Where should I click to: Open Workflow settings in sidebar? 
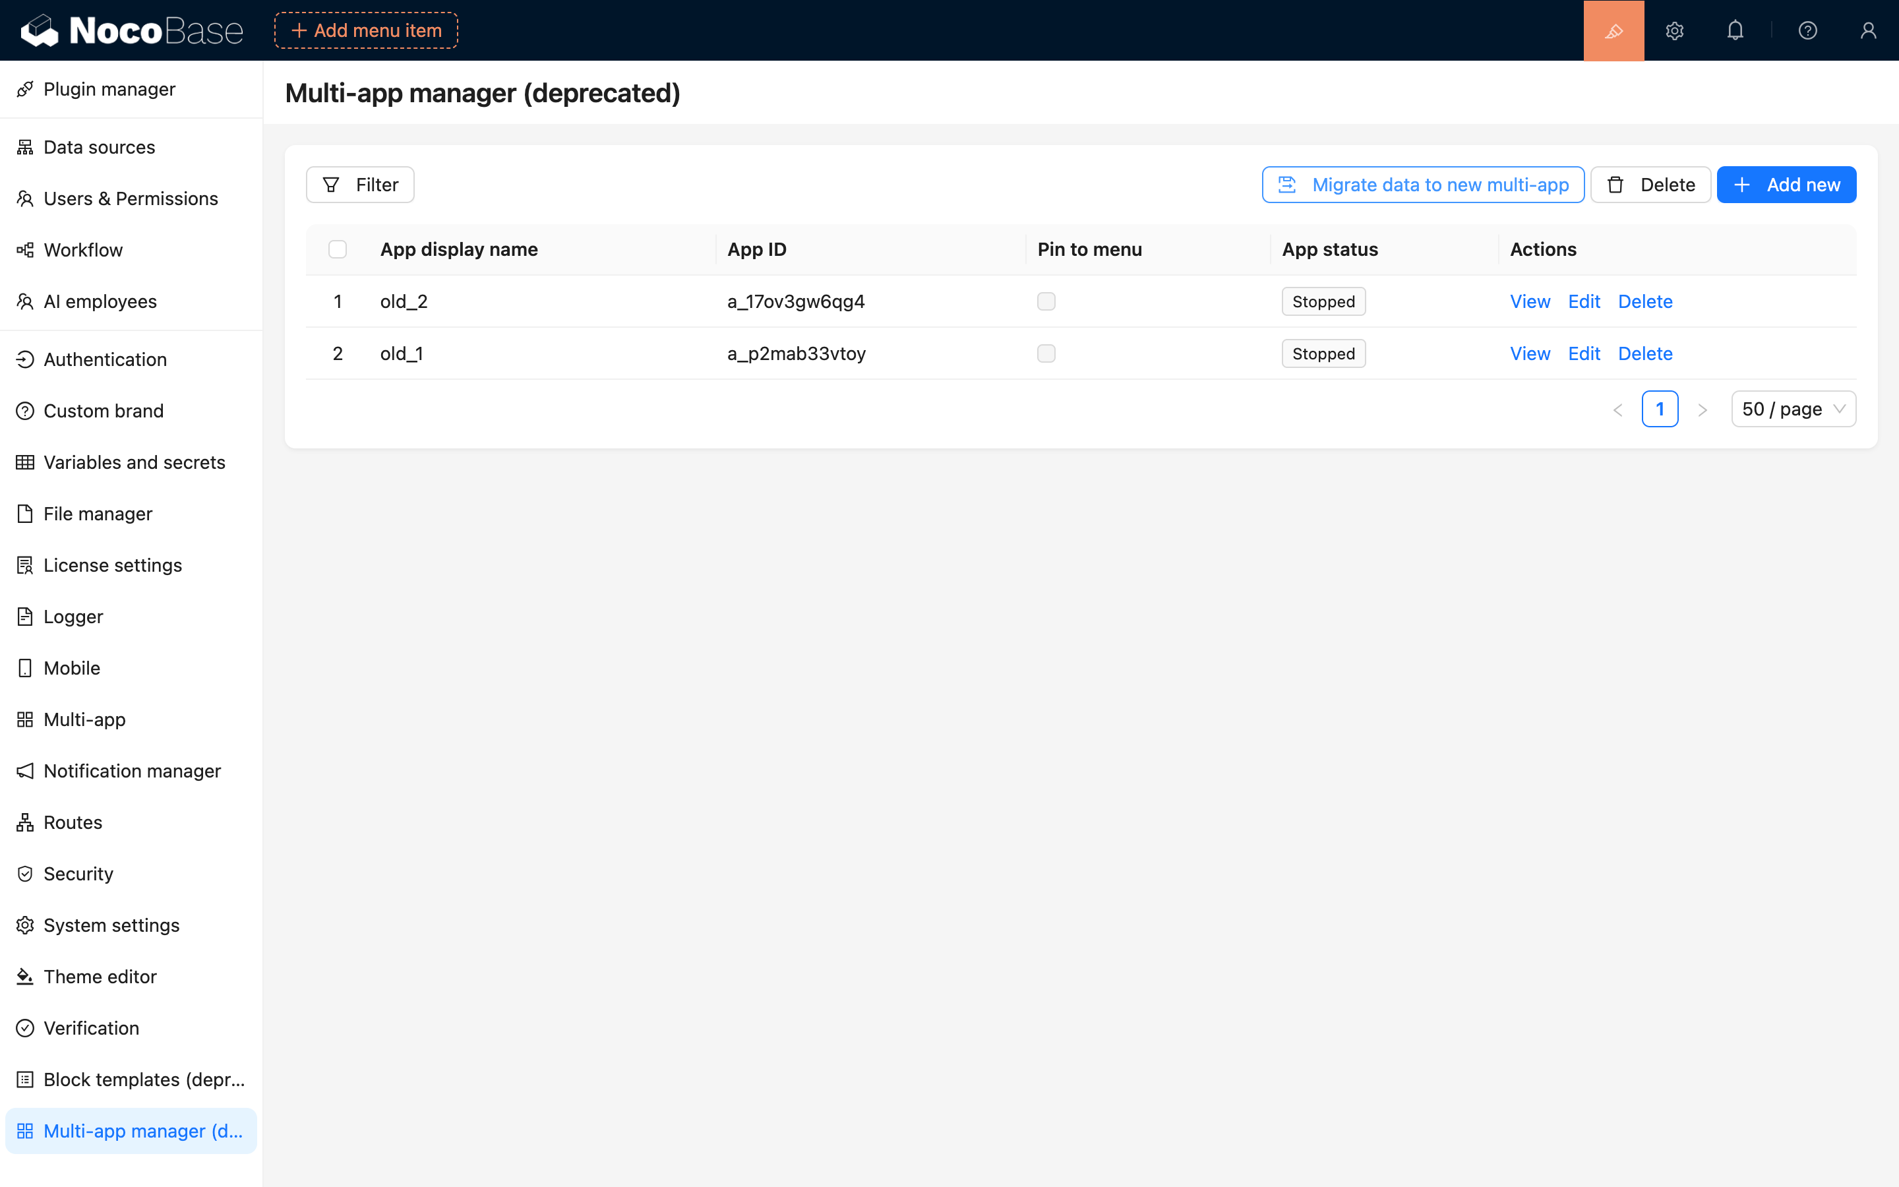point(83,250)
